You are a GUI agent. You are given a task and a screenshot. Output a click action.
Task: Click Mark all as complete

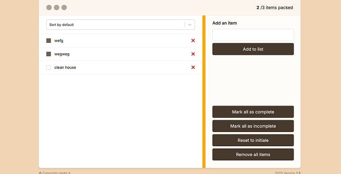coord(253,112)
